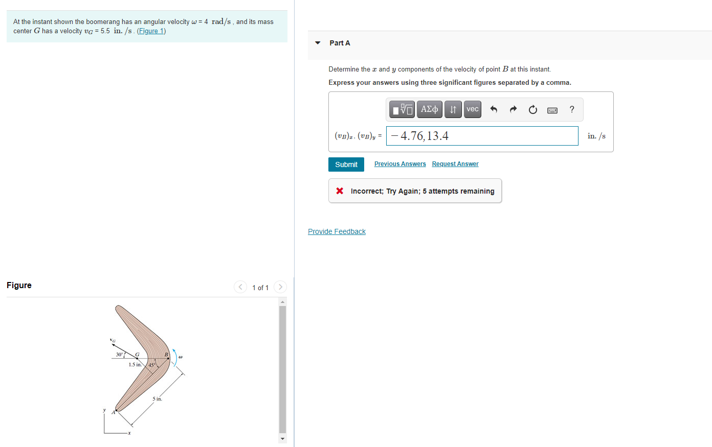Advance to the next figure
712x447 pixels.
(280, 287)
